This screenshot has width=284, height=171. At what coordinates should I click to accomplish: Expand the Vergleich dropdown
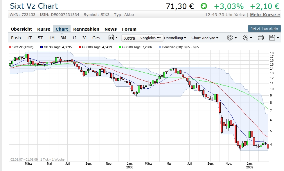click(151, 38)
